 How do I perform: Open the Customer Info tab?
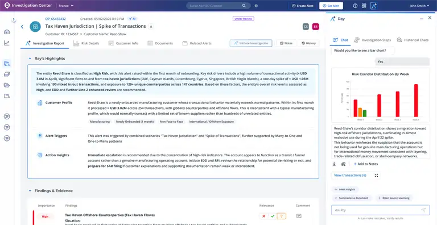click(123, 43)
